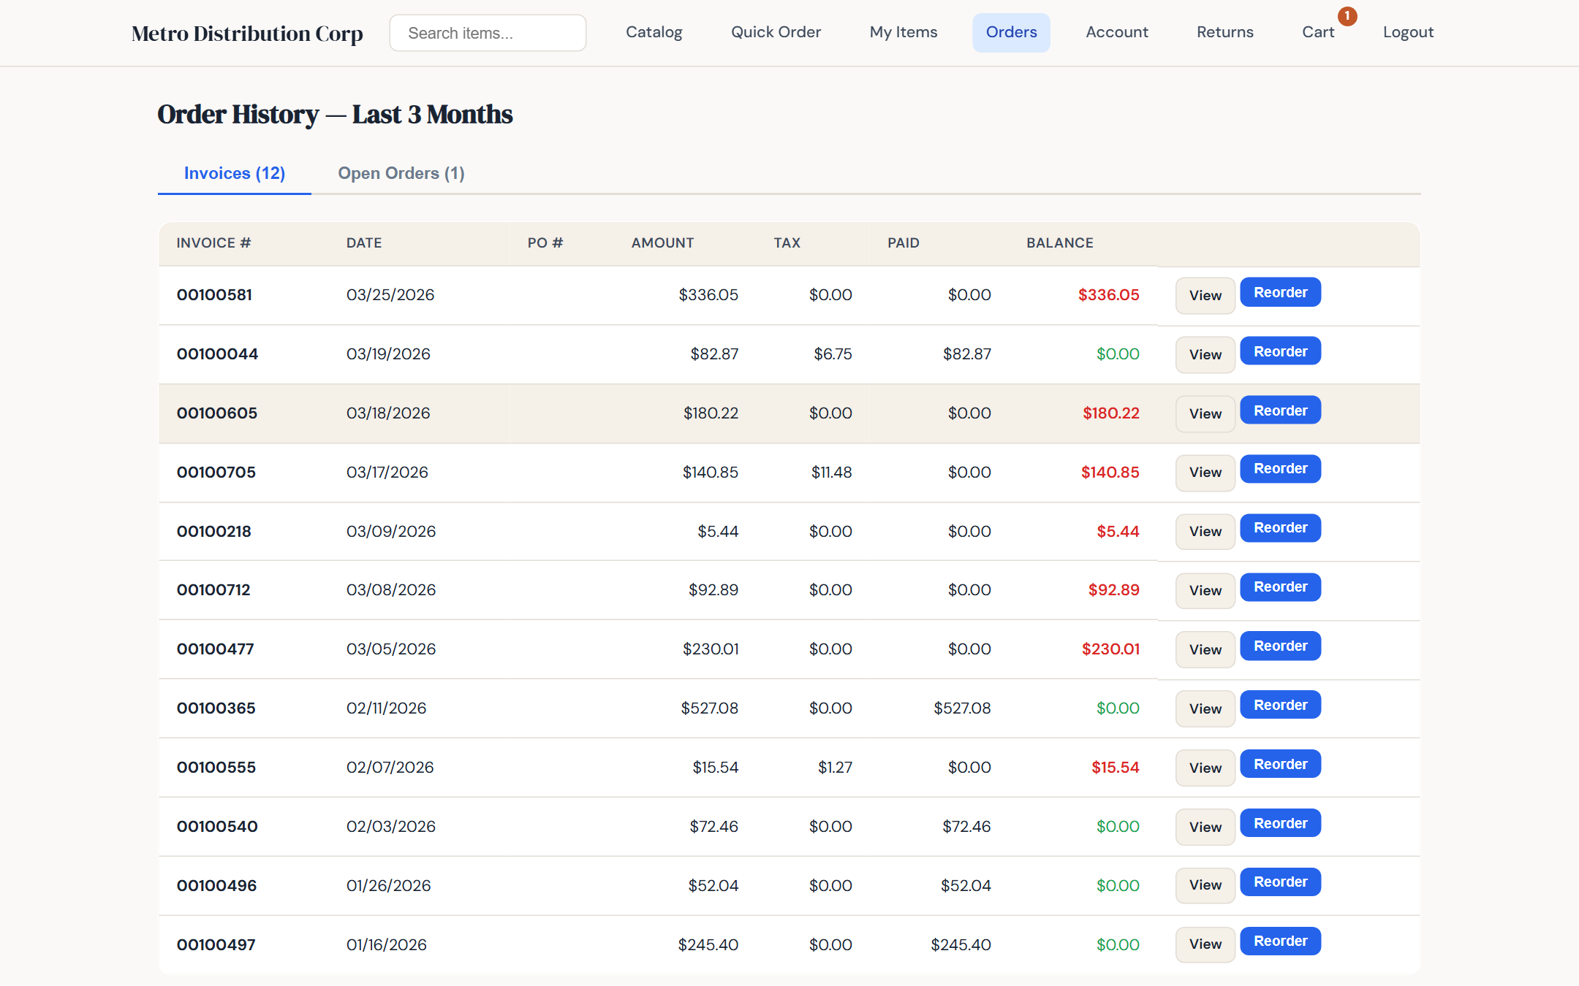Open the Orders page from navigation
Image resolution: width=1579 pixels, height=986 pixels.
pos(1011,32)
